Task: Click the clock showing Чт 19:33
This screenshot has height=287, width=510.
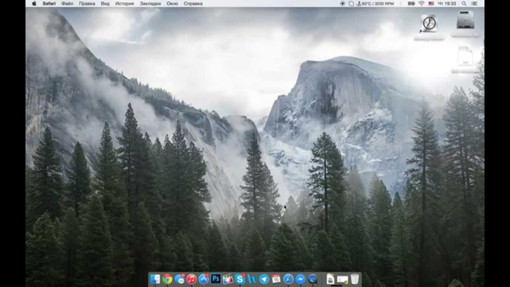Action: point(447,3)
